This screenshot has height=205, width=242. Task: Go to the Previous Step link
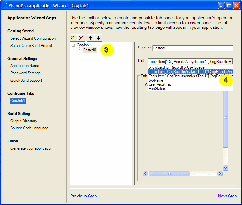point(84,196)
